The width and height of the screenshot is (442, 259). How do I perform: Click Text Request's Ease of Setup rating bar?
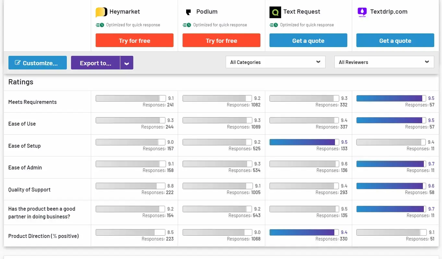[304, 142]
